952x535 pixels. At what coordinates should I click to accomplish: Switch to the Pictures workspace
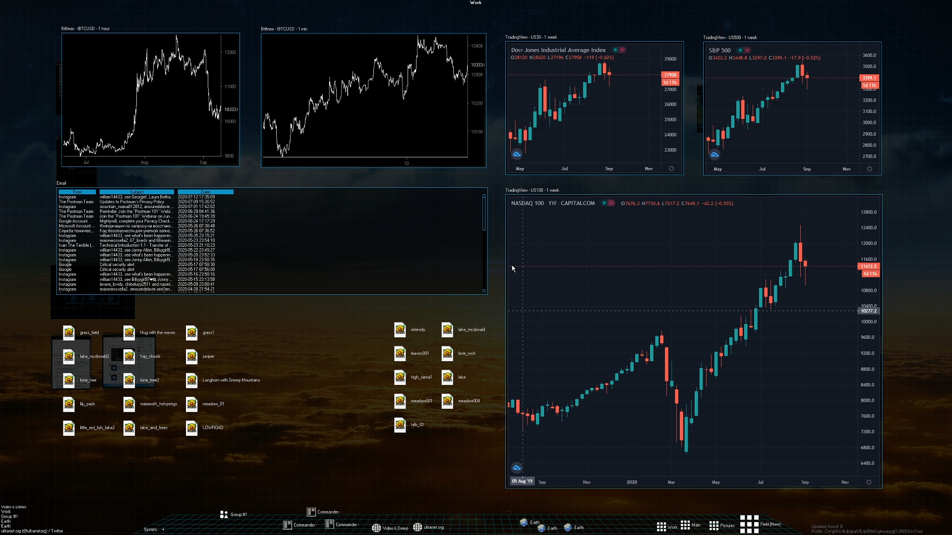point(714,526)
